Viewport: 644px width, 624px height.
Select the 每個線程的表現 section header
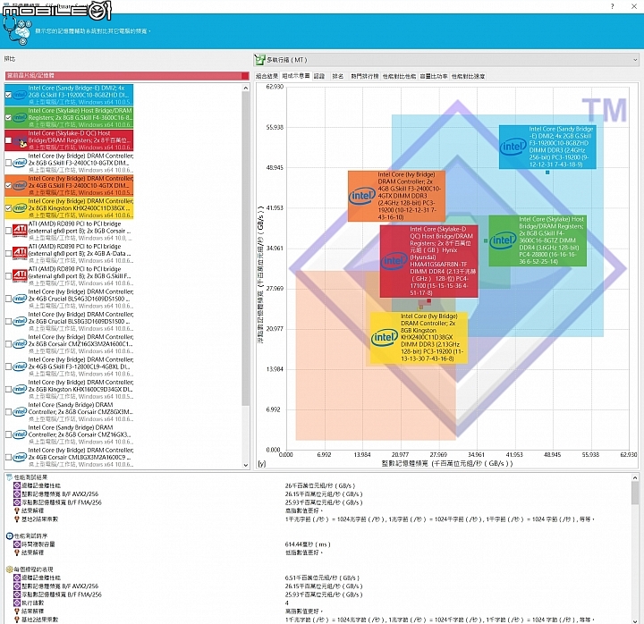pyautogui.click(x=33, y=569)
